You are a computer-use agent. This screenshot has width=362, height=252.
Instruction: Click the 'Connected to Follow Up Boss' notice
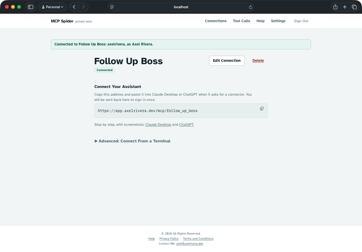pos(181,44)
